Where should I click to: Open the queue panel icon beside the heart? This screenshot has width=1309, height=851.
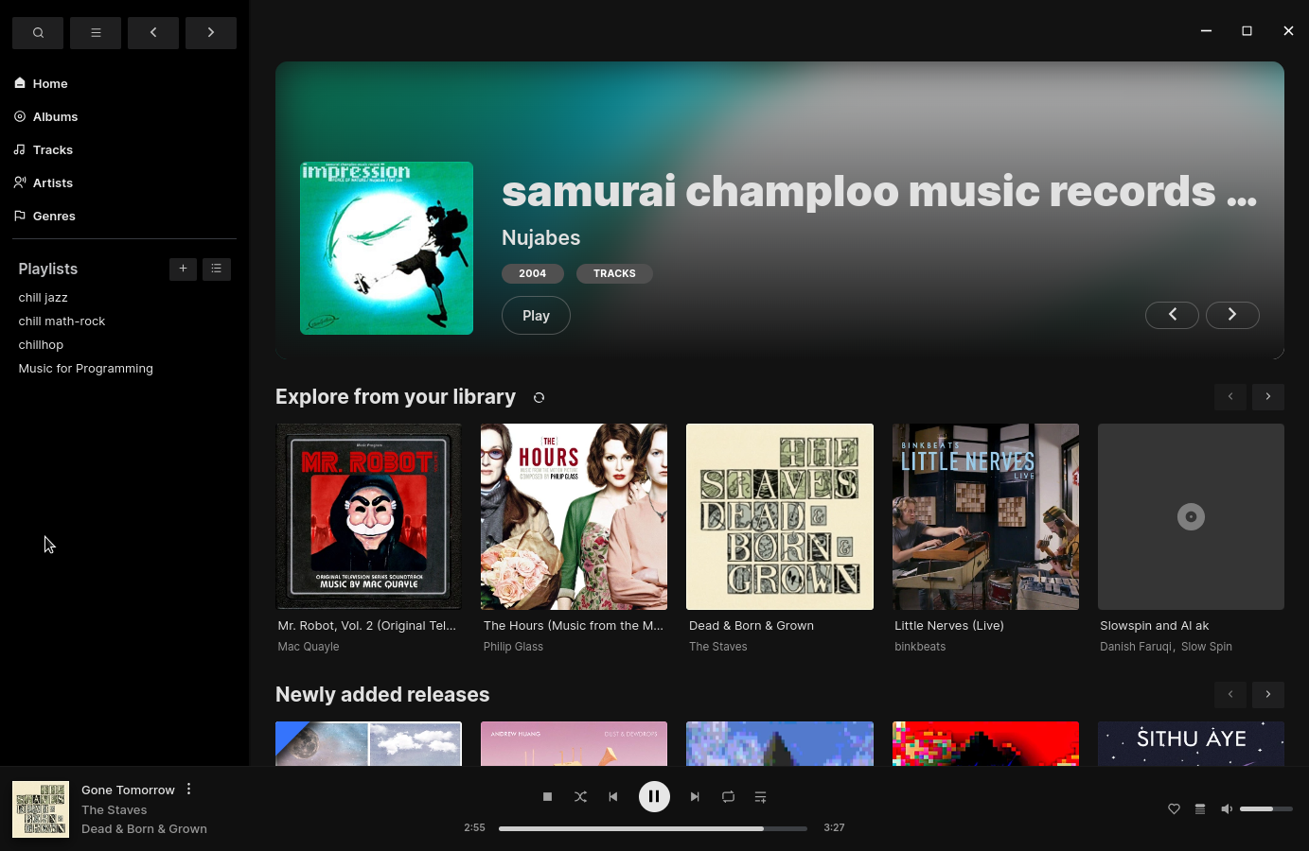1200,808
